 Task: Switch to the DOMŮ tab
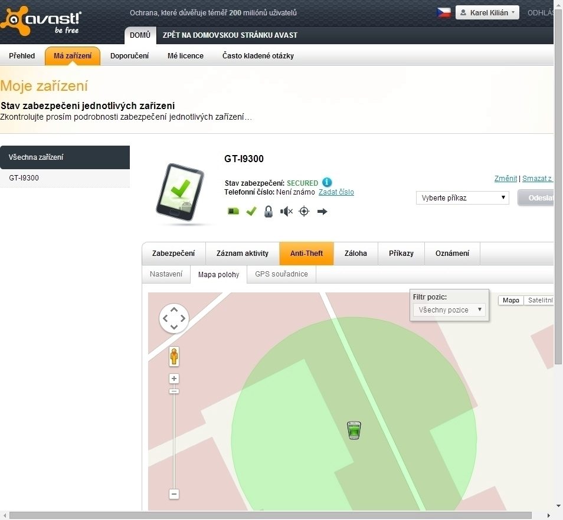[140, 35]
